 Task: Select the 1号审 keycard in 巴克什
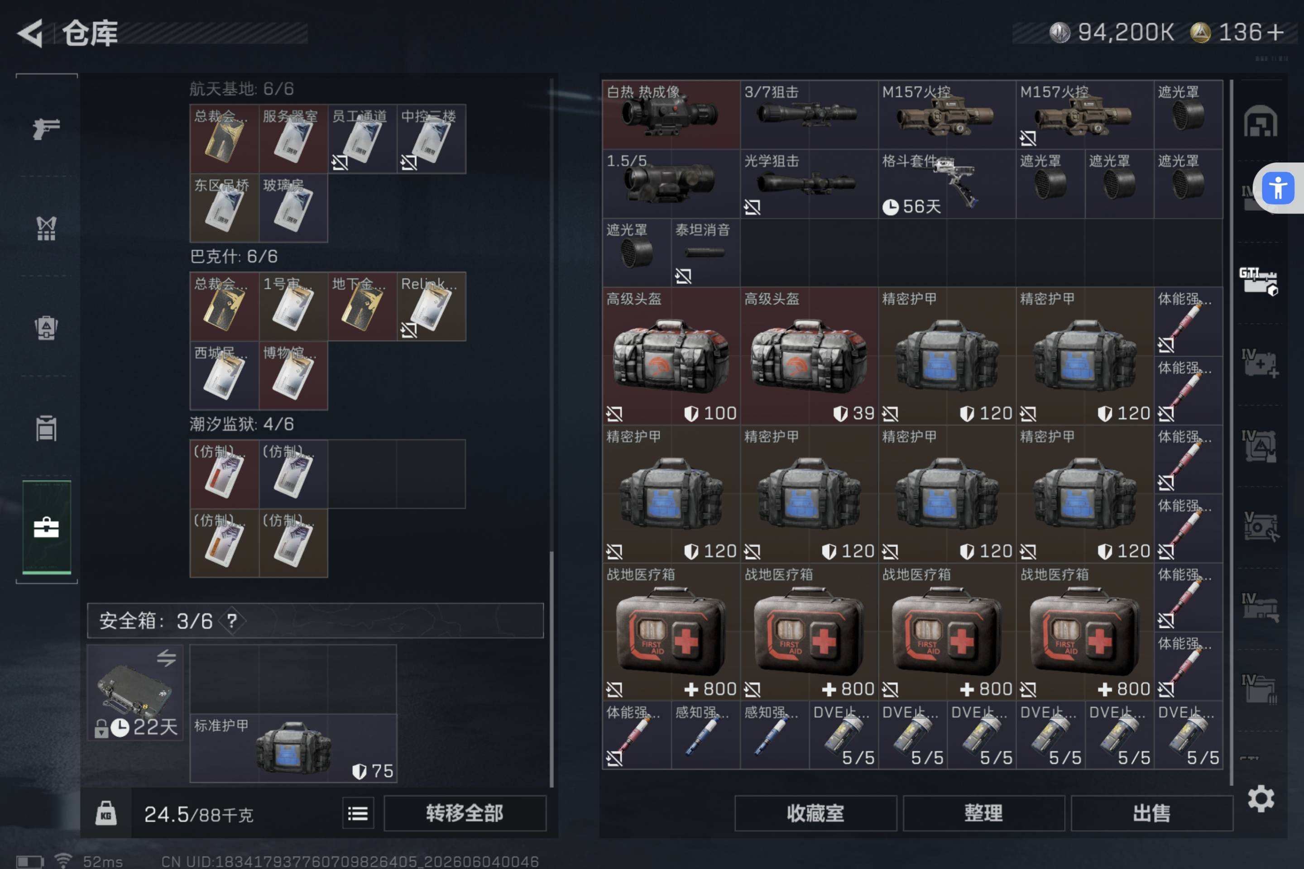pos(293,306)
